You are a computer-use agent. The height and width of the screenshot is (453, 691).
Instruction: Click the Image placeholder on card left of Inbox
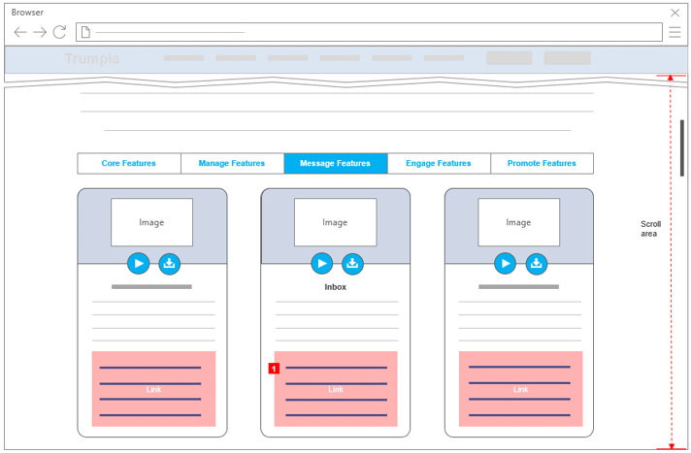[x=151, y=222]
